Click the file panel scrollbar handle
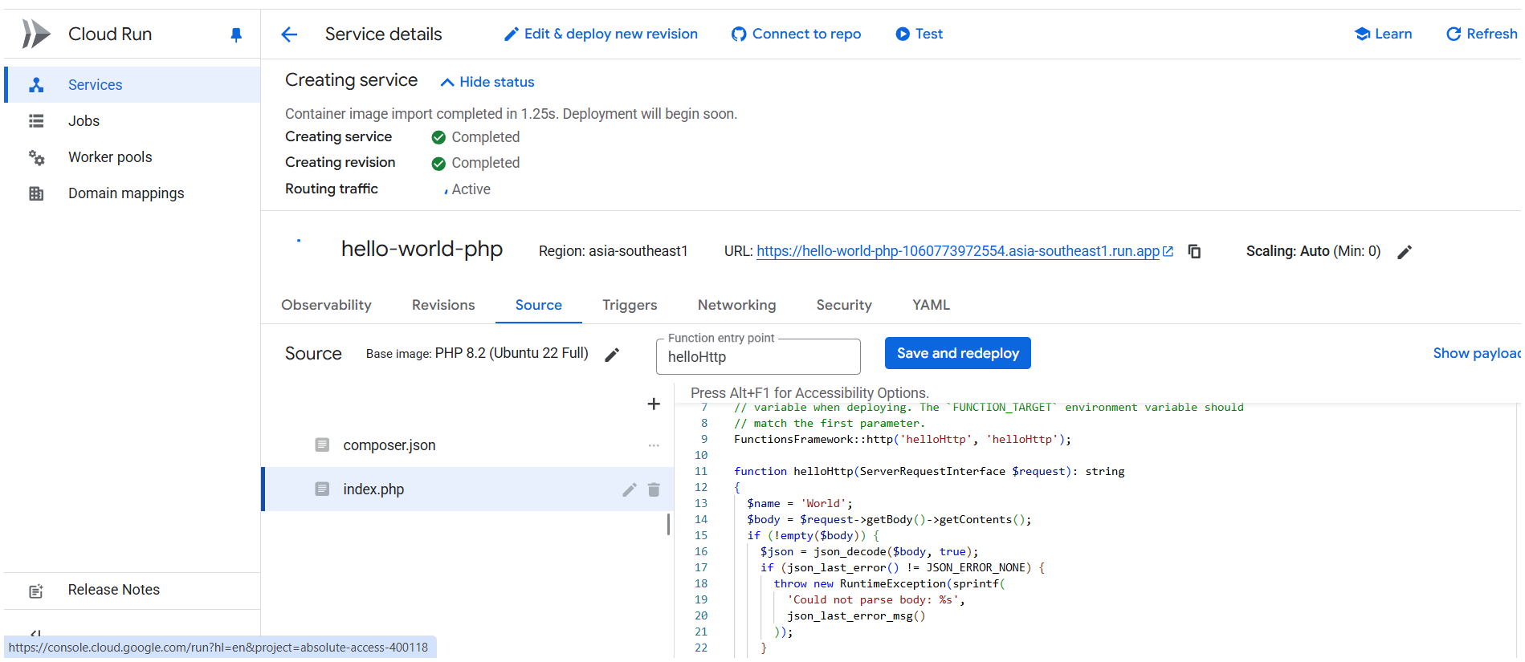 [668, 524]
